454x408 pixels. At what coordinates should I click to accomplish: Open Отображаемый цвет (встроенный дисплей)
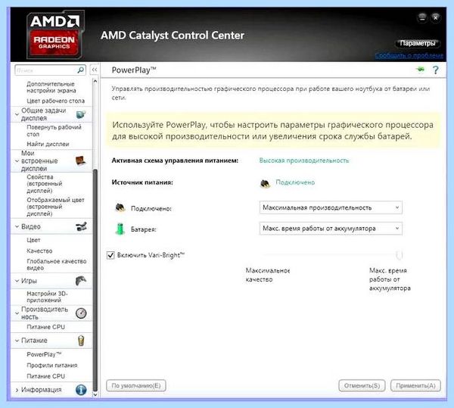tap(55, 207)
